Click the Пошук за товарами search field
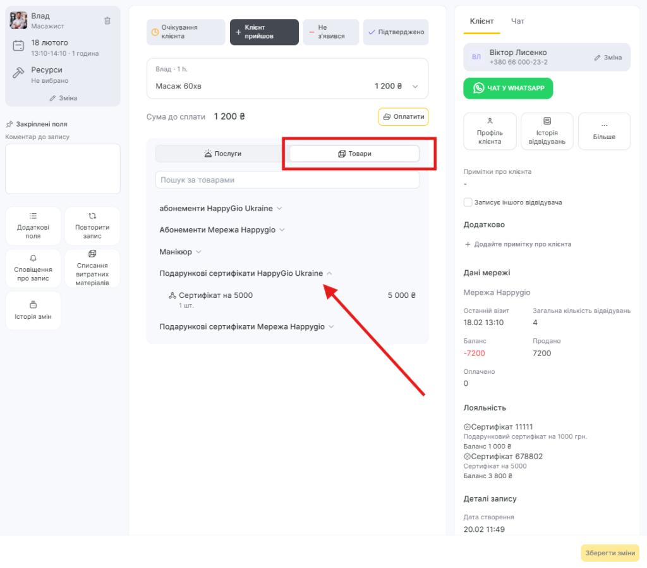 [287, 180]
